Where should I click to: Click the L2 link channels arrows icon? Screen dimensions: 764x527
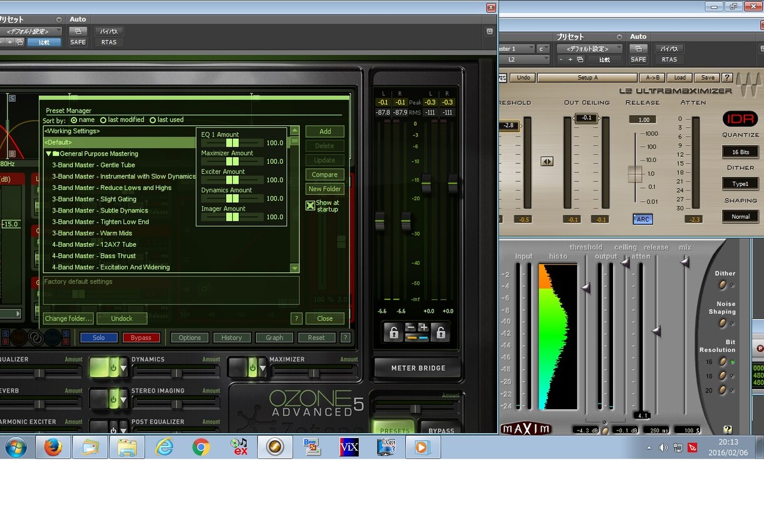547,162
